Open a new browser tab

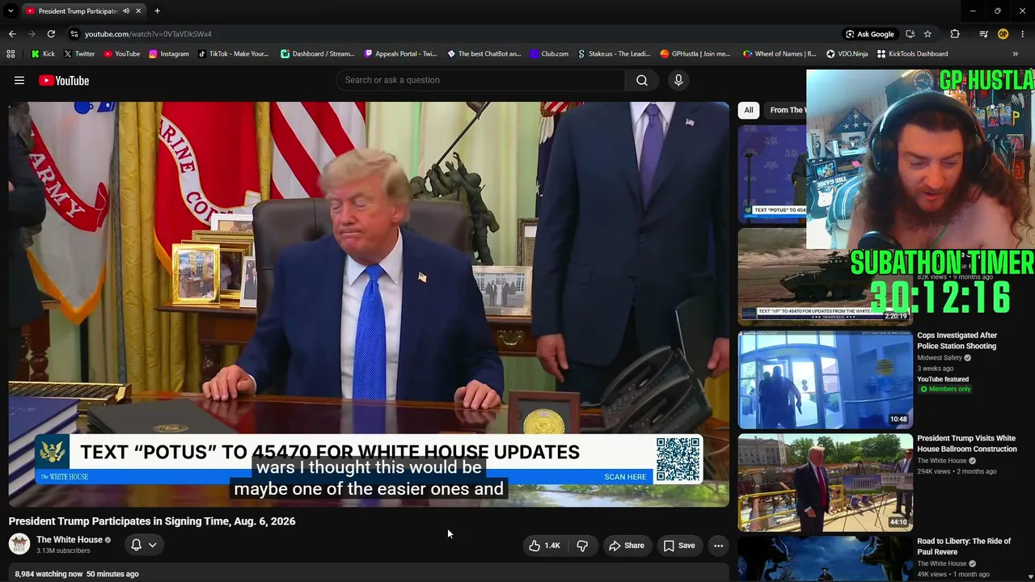tap(157, 11)
